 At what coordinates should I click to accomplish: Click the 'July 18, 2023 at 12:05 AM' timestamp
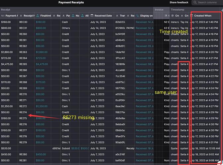pos(204,148)
